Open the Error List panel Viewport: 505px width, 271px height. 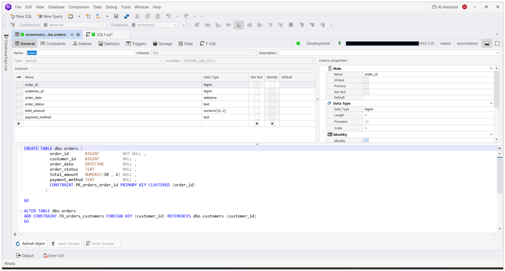(x=53, y=256)
